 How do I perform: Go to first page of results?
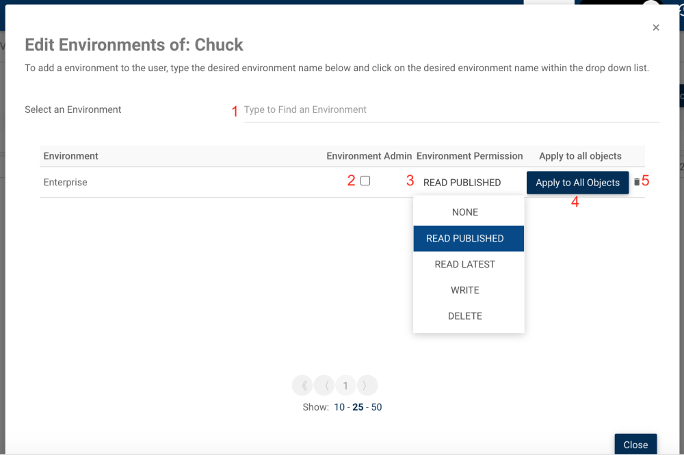tap(302, 386)
